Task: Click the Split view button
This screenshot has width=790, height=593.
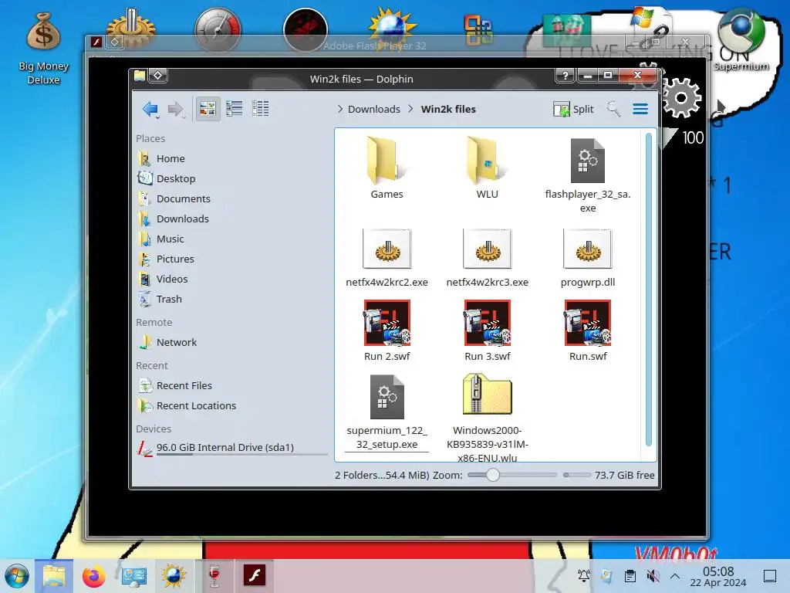Action: (x=573, y=109)
